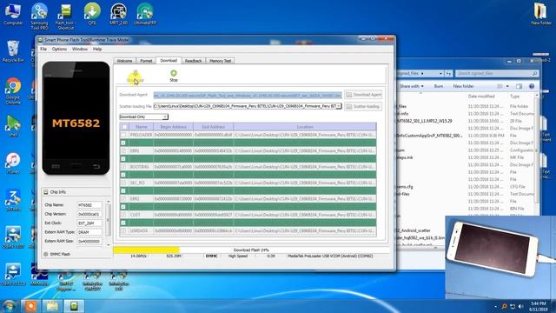
Task: Click the EMMC Flash panel icon
Action: (x=46, y=254)
